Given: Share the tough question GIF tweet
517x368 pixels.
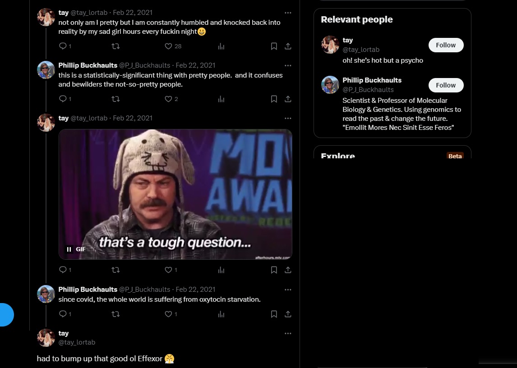Looking at the screenshot, I should [x=288, y=270].
